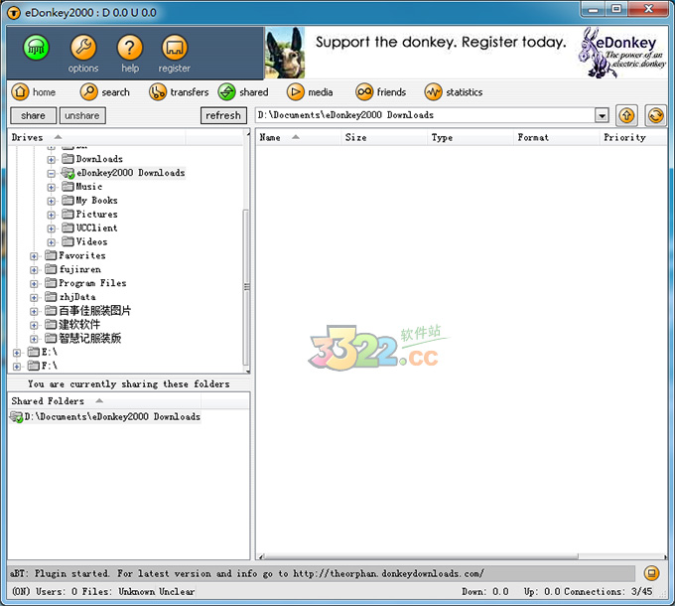Image resolution: width=675 pixels, height=606 pixels.
Task: Switch to the search tab
Action: (104, 92)
